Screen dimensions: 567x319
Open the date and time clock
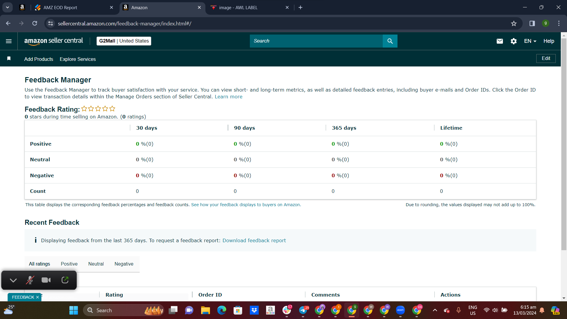[x=524, y=310]
